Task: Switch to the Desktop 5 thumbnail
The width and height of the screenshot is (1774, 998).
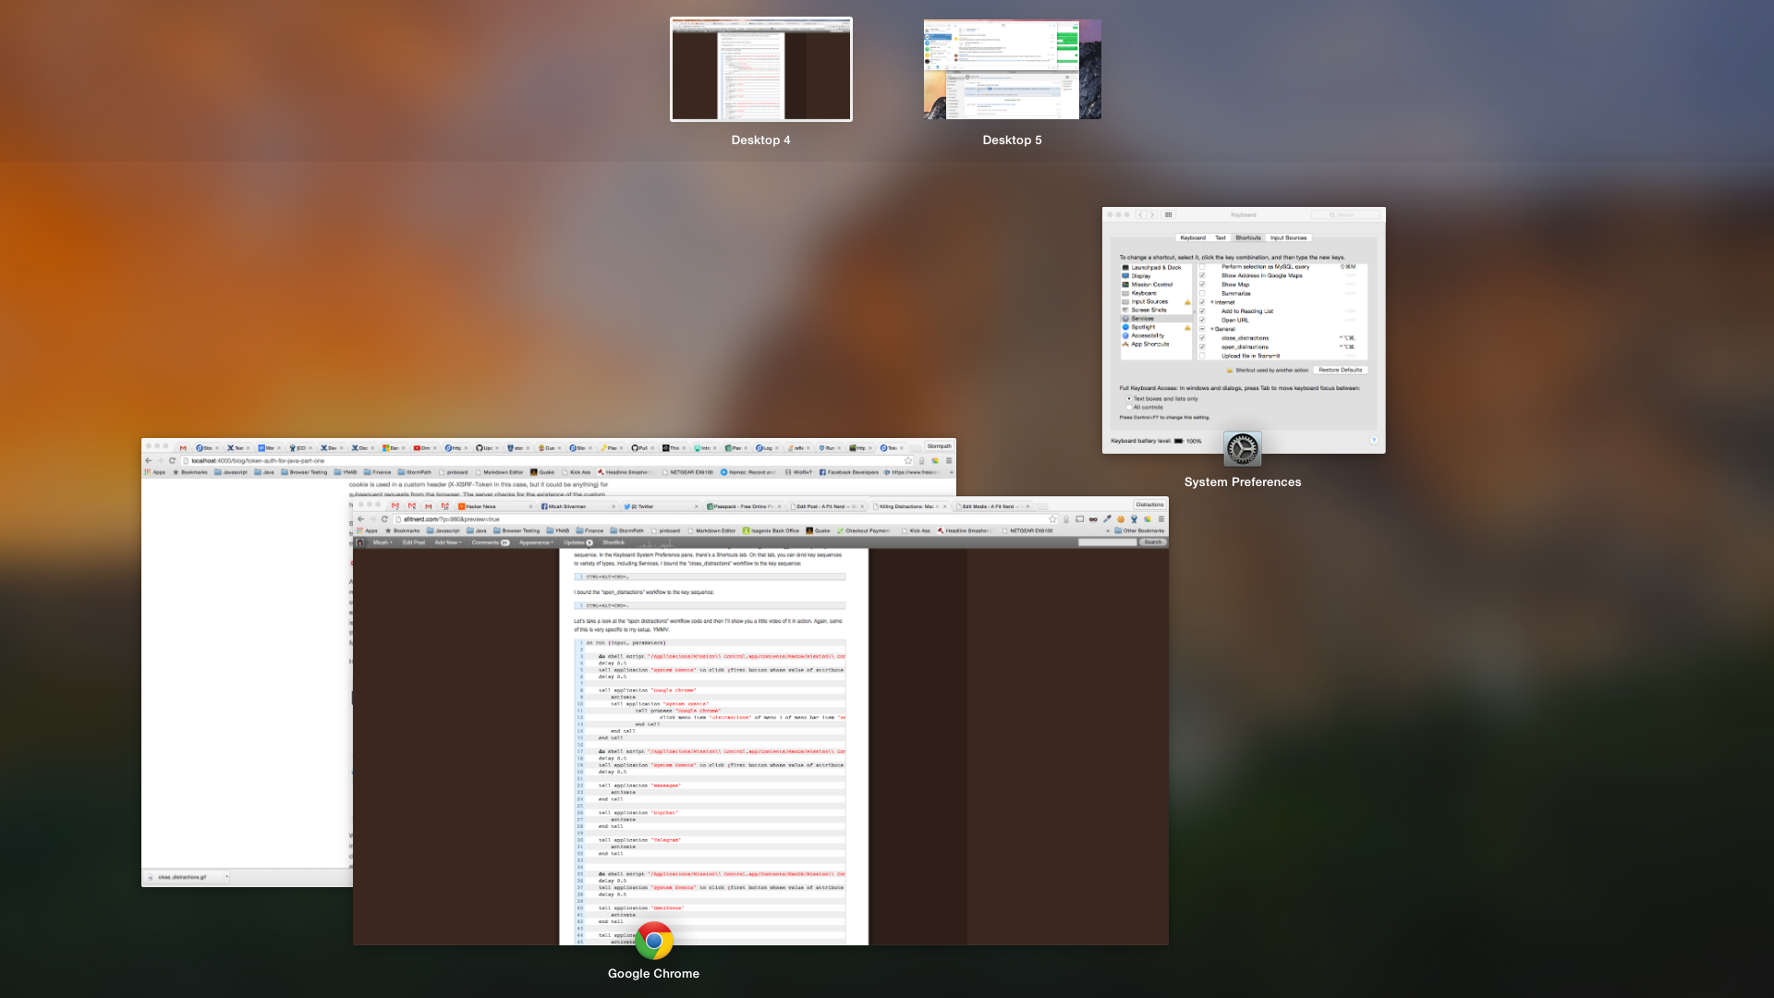Action: tap(1012, 69)
